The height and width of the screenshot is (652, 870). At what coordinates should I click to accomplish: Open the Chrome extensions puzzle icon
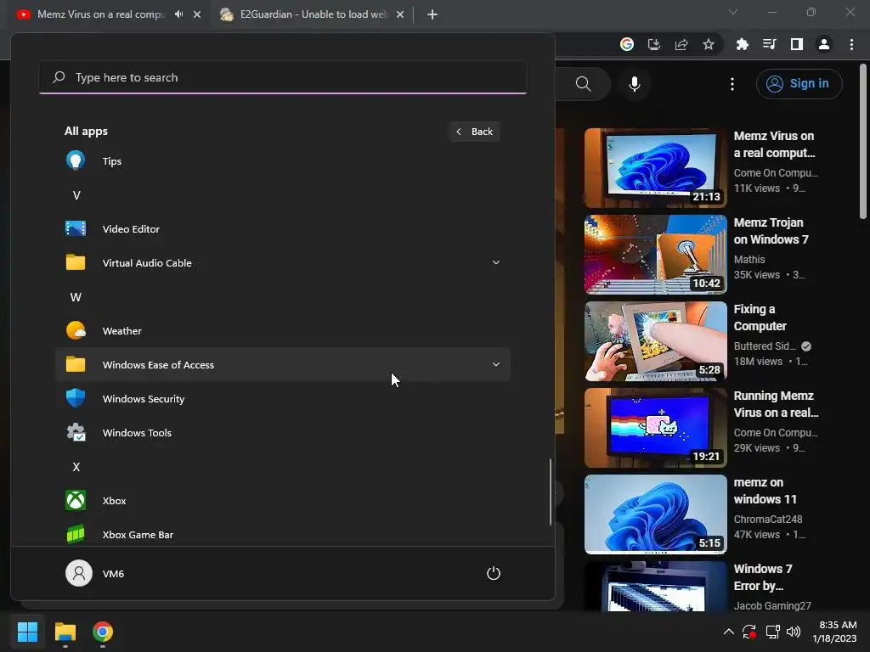[x=742, y=44]
